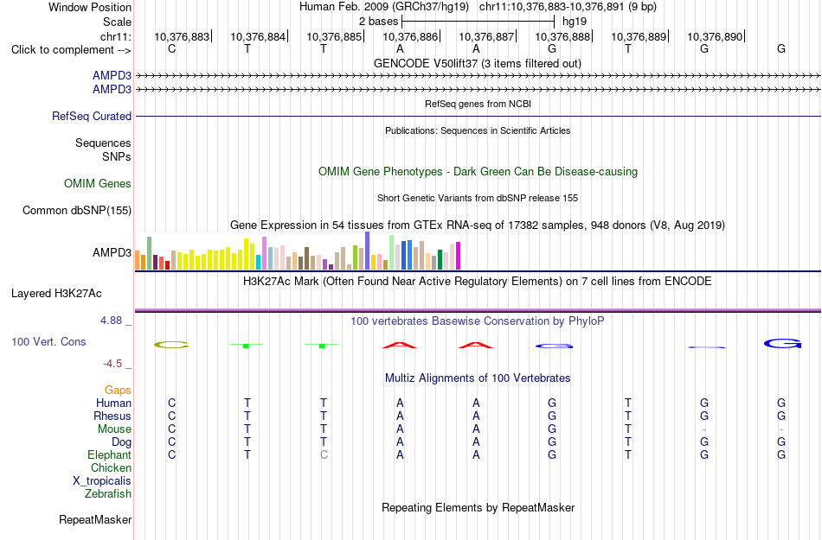Click the GTEx Gene Expression track title
The height and width of the screenshot is (540, 822).
[478, 226]
